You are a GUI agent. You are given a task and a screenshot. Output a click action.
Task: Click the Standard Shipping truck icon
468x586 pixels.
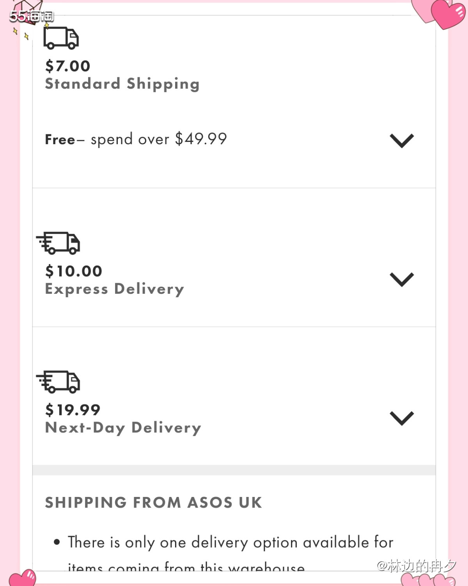[x=61, y=38]
